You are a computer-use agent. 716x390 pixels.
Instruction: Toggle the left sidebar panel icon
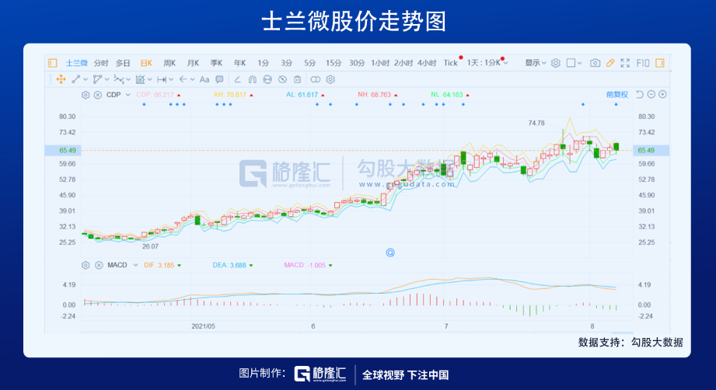[53, 63]
